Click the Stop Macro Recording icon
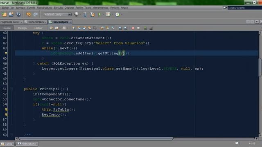This screenshot has width=262, height=147. 138,28
